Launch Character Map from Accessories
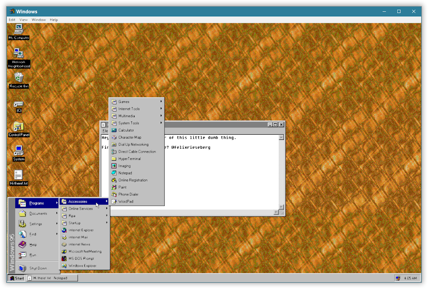The height and width of the screenshot is (289, 428). tap(137, 137)
